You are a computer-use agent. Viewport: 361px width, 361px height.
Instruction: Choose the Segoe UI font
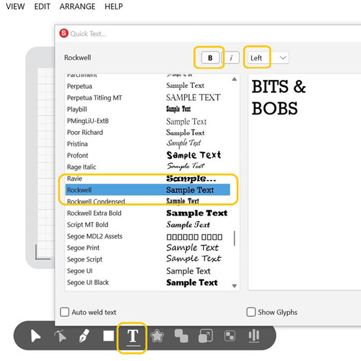[x=147, y=271]
